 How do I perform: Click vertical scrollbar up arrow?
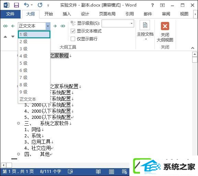(195, 54)
